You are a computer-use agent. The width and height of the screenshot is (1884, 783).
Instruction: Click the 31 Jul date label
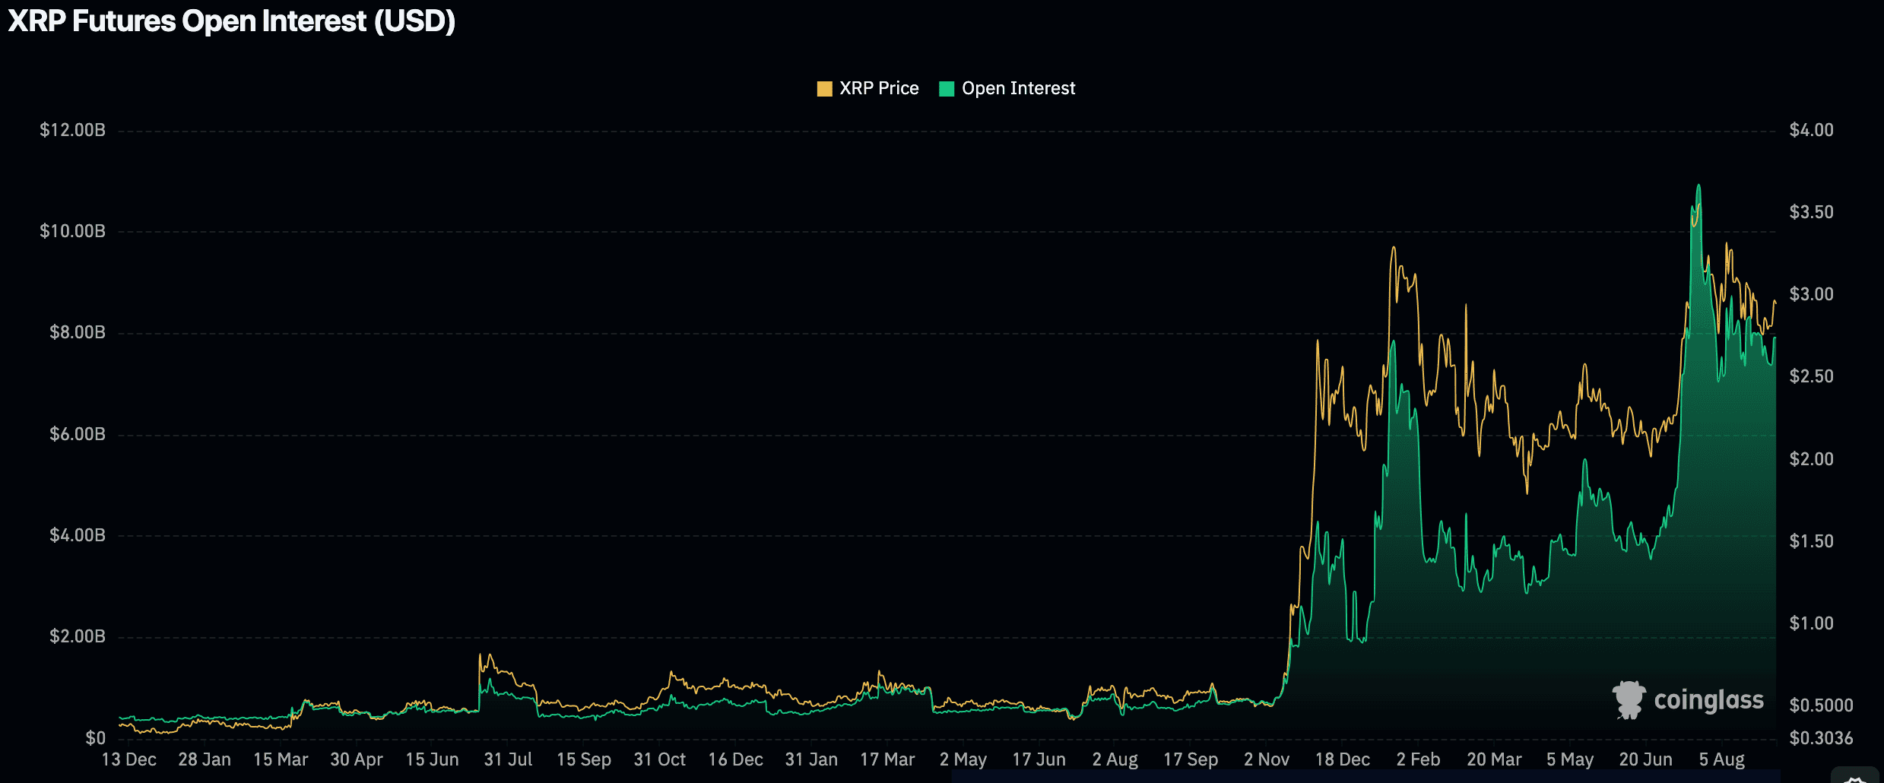(508, 759)
